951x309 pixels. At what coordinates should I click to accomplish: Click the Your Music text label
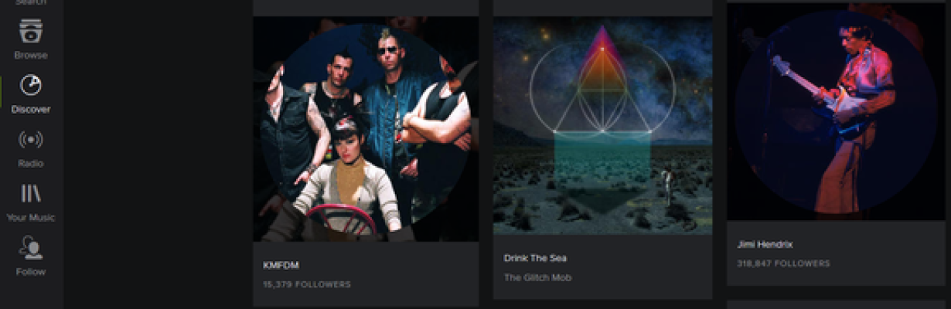[31, 218]
